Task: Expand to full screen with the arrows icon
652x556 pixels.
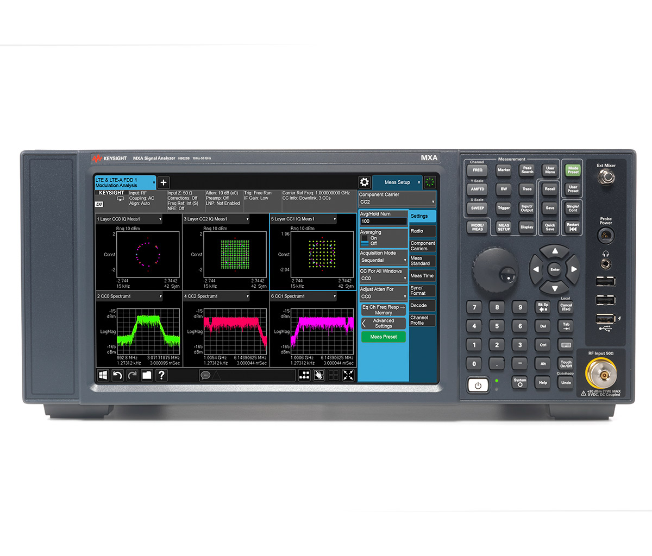Action: point(348,375)
